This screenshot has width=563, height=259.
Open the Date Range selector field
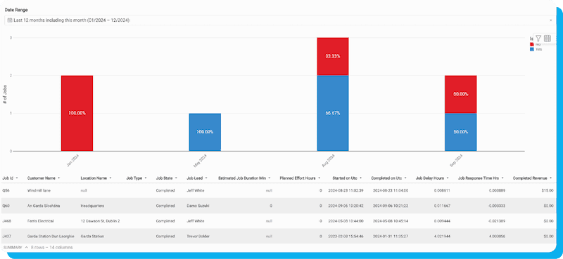(x=280, y=20)
